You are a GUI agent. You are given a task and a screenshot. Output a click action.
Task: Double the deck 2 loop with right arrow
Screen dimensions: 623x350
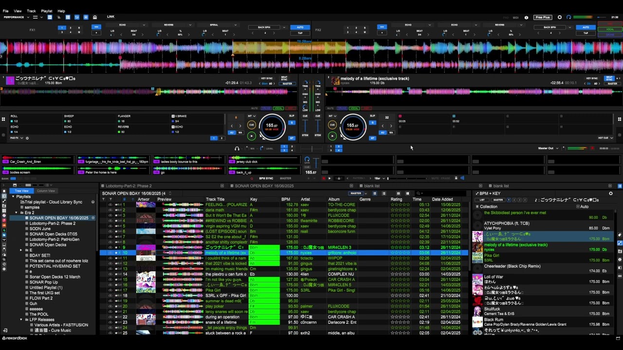click(391, 126)
